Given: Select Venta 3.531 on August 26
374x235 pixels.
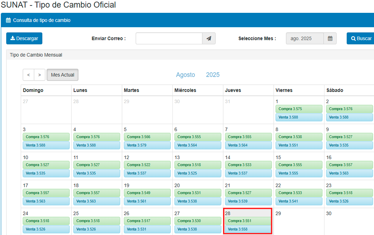Looking at the screenshot, I should tap(147, 229).
